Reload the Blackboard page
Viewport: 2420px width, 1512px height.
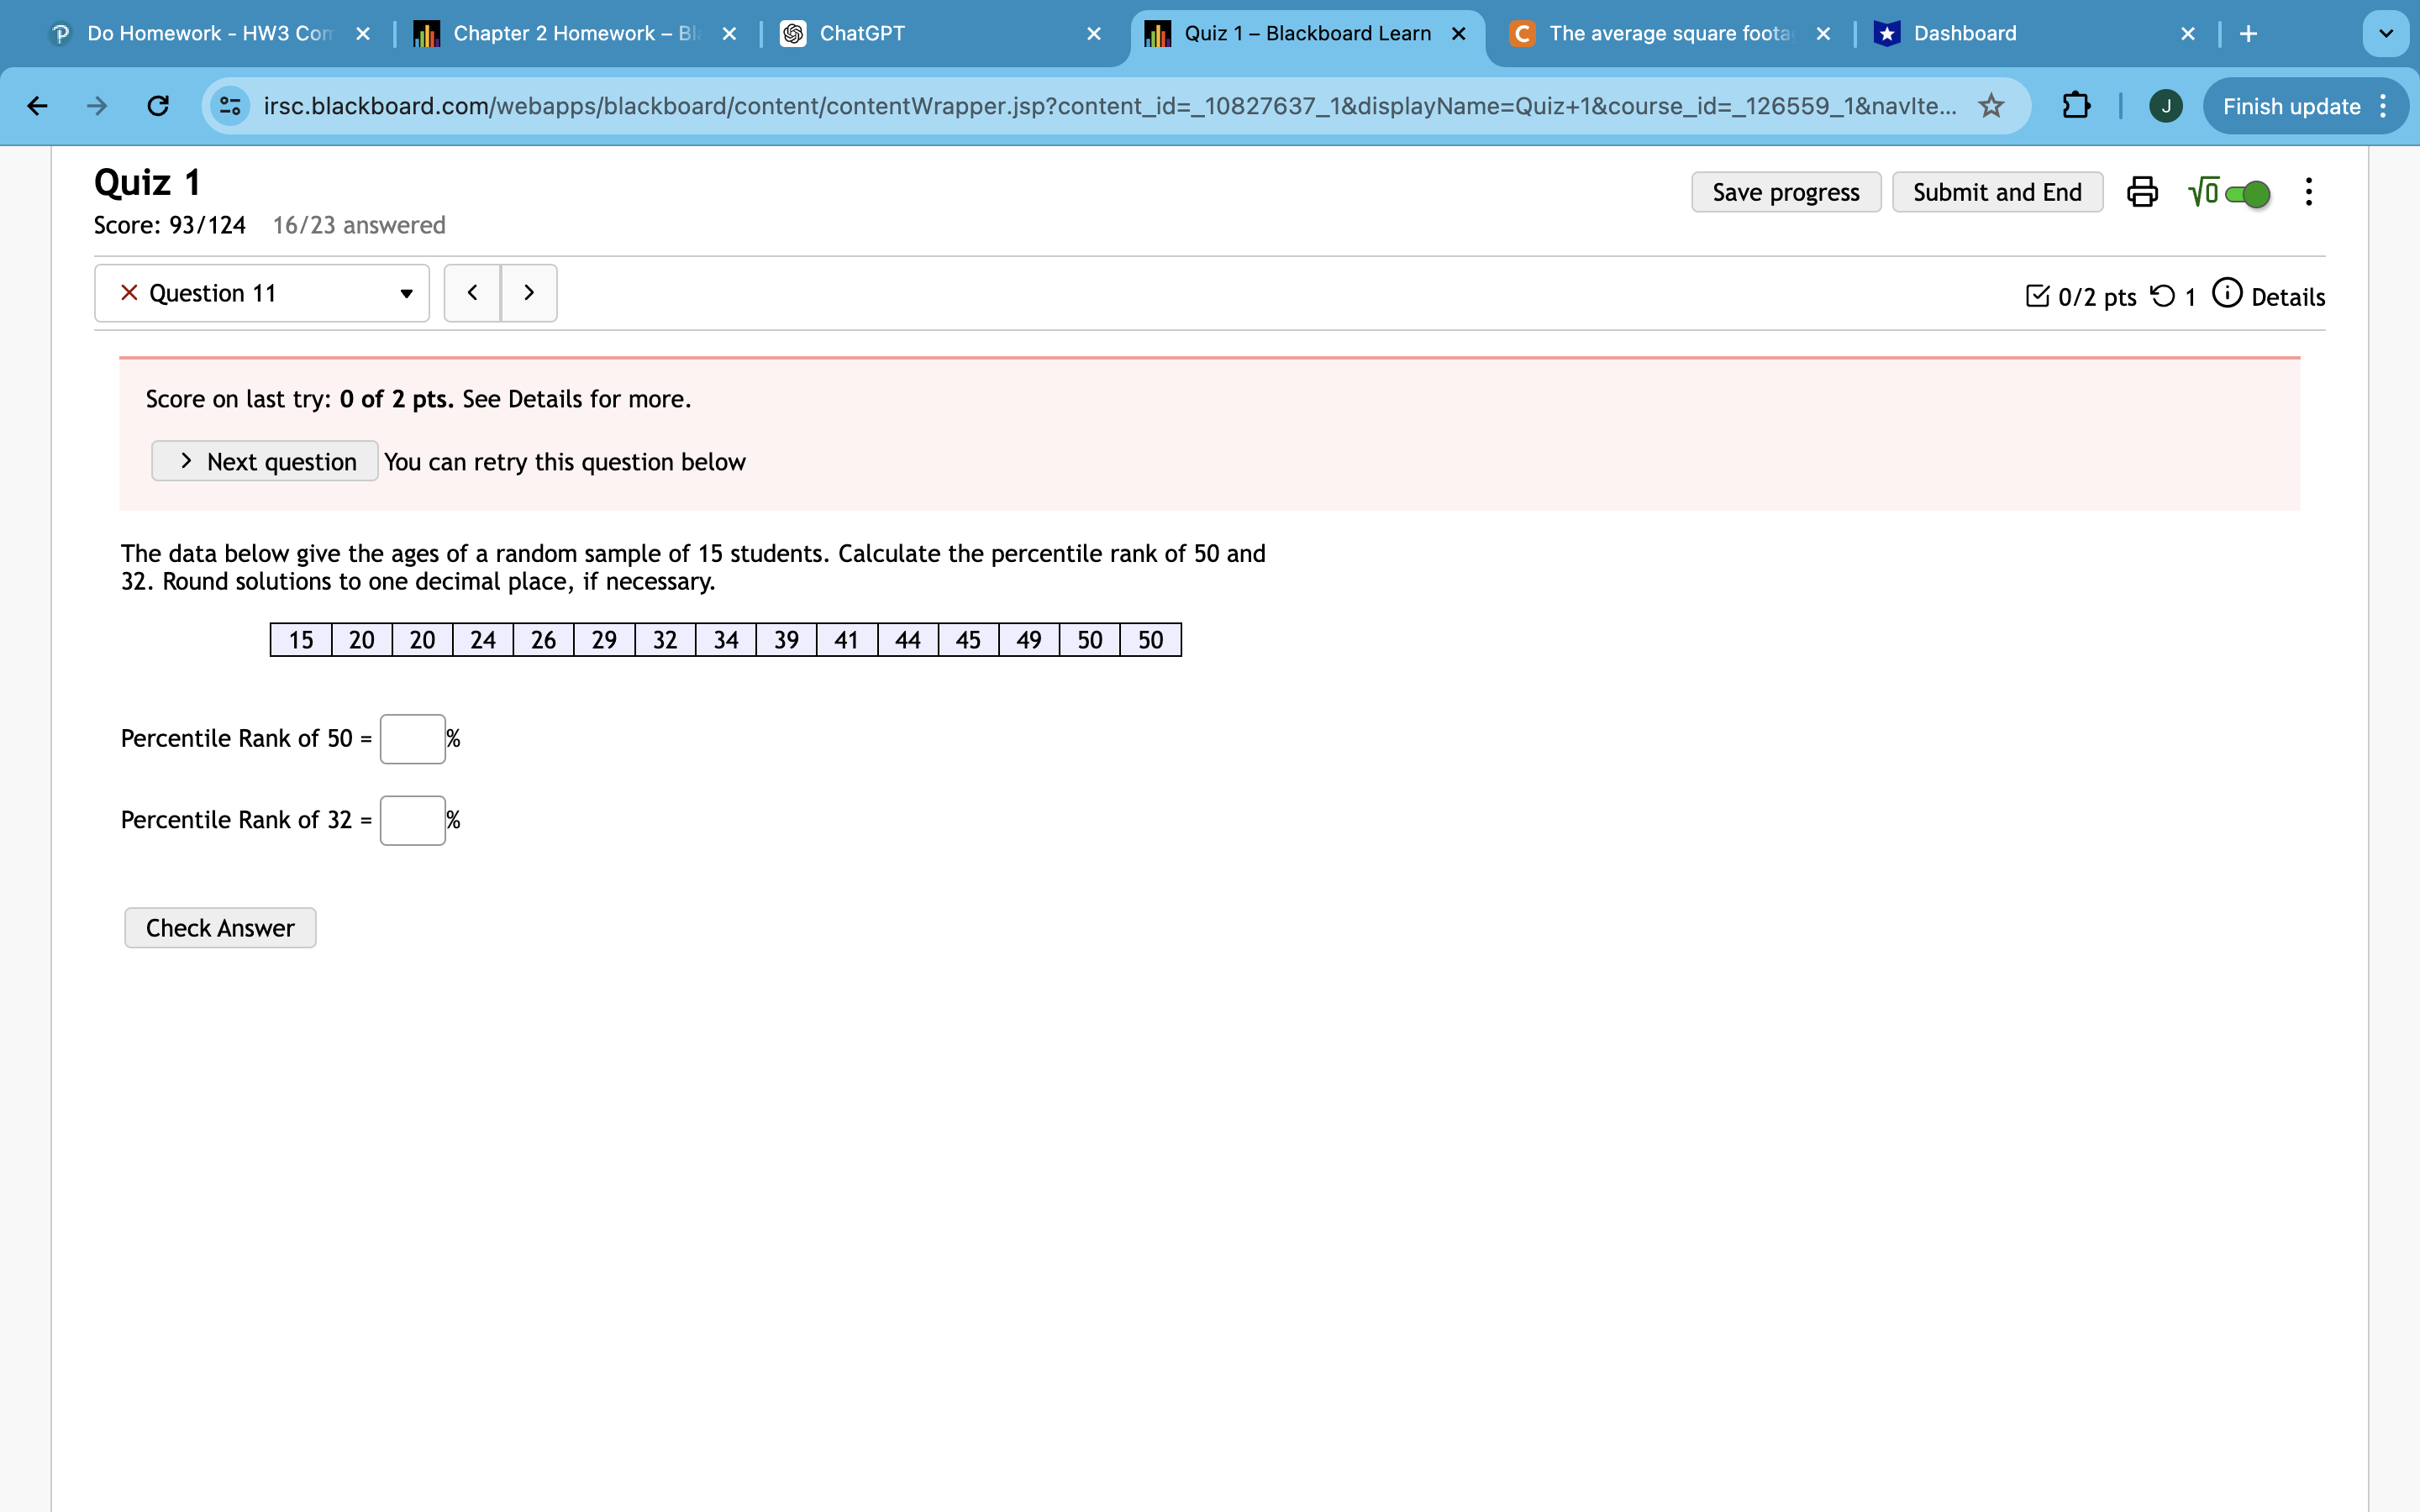pos(157,106)
